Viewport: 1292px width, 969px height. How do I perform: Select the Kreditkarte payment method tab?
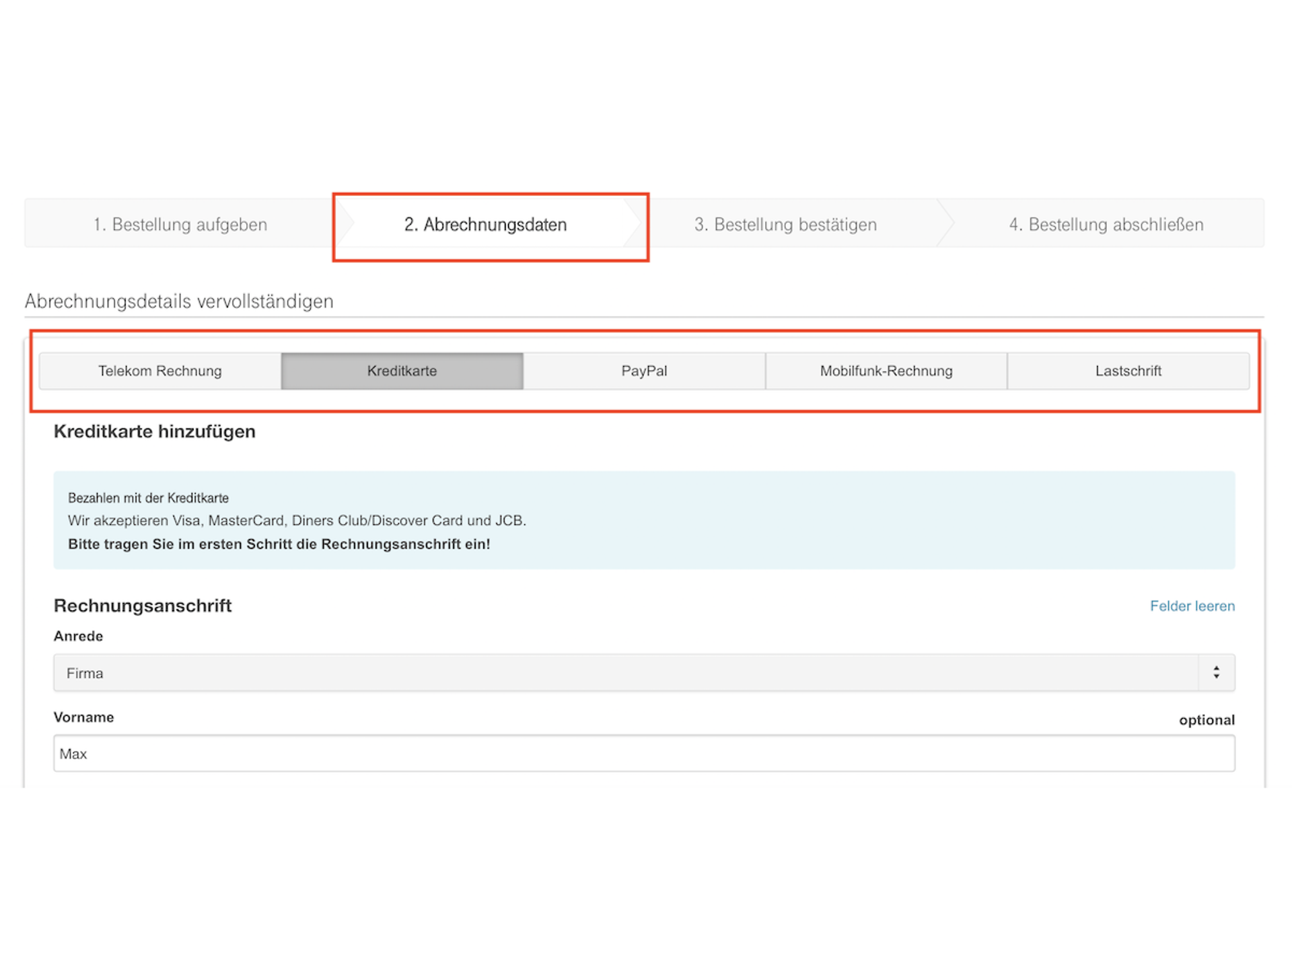tap(402, 371)
